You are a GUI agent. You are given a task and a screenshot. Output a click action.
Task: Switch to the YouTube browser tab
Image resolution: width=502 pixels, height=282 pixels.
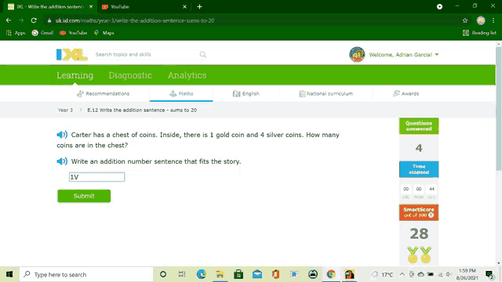click(x=144, y=7)
